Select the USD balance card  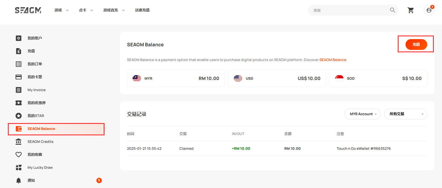[x=277, y=79]
